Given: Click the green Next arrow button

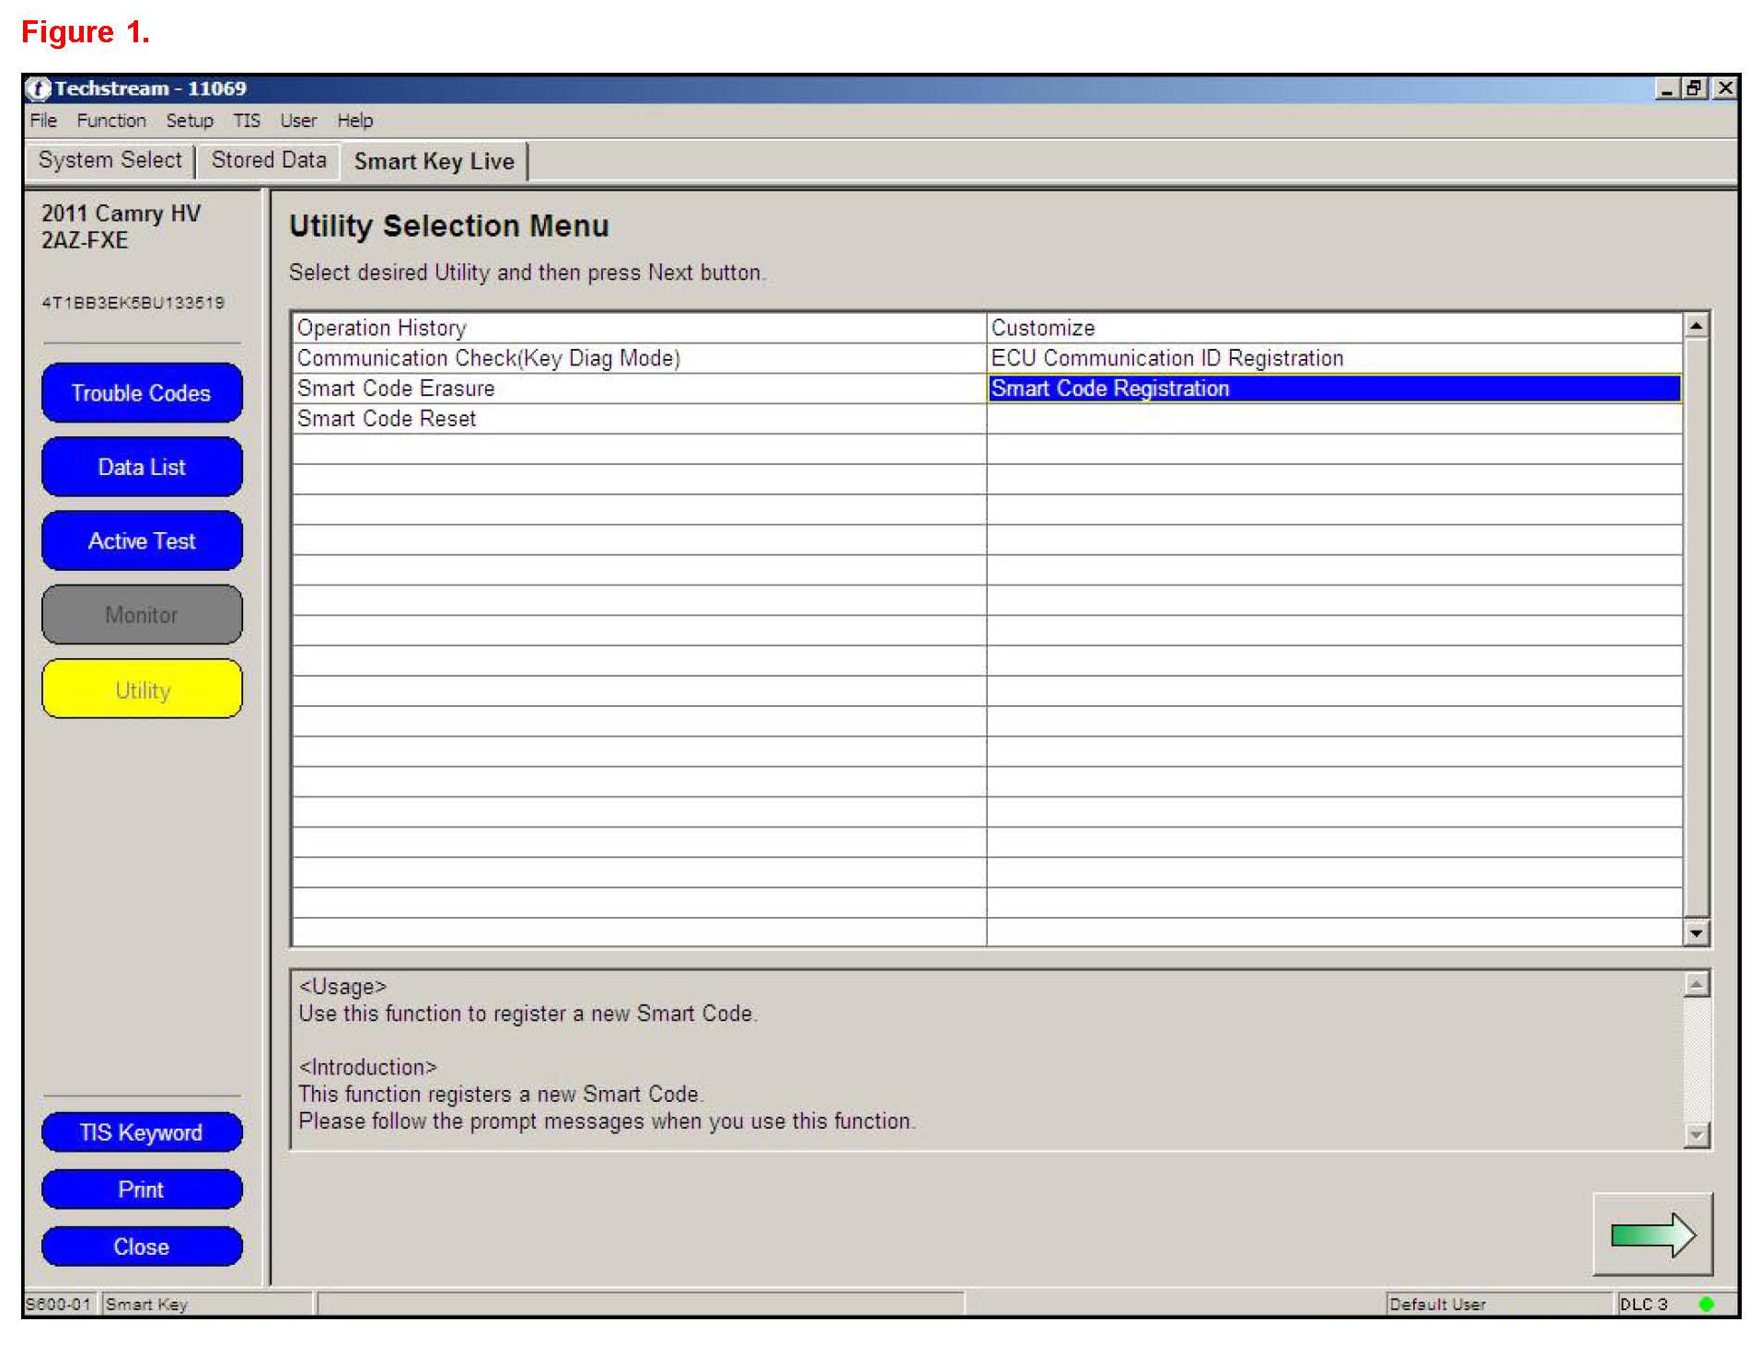Looking at the screenshot, I should tap(1652, 1235).
